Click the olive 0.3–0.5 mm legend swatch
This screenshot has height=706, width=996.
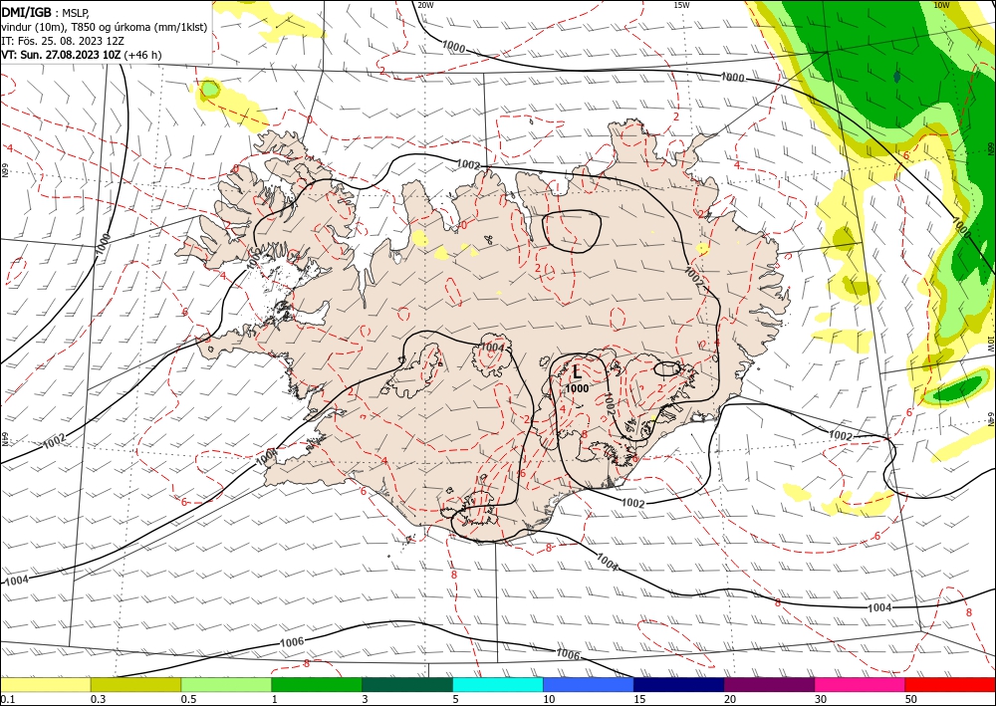click(135, 684)
